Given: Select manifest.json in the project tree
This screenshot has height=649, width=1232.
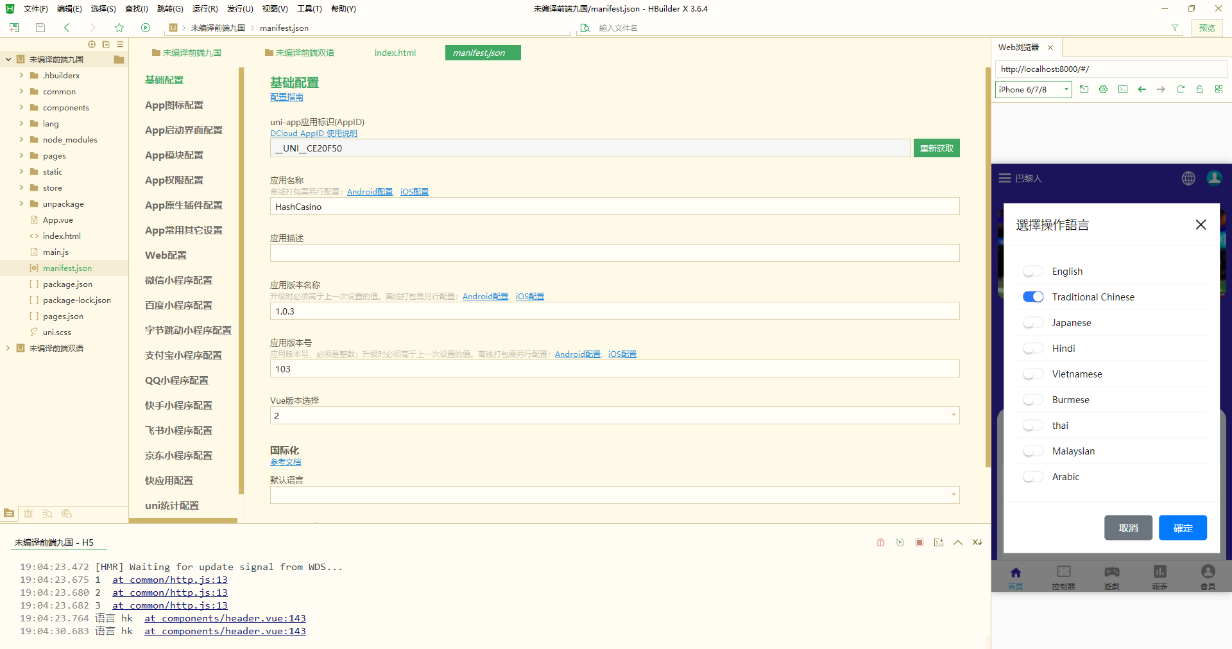Looking at the screenshot, I should [67, 268].
